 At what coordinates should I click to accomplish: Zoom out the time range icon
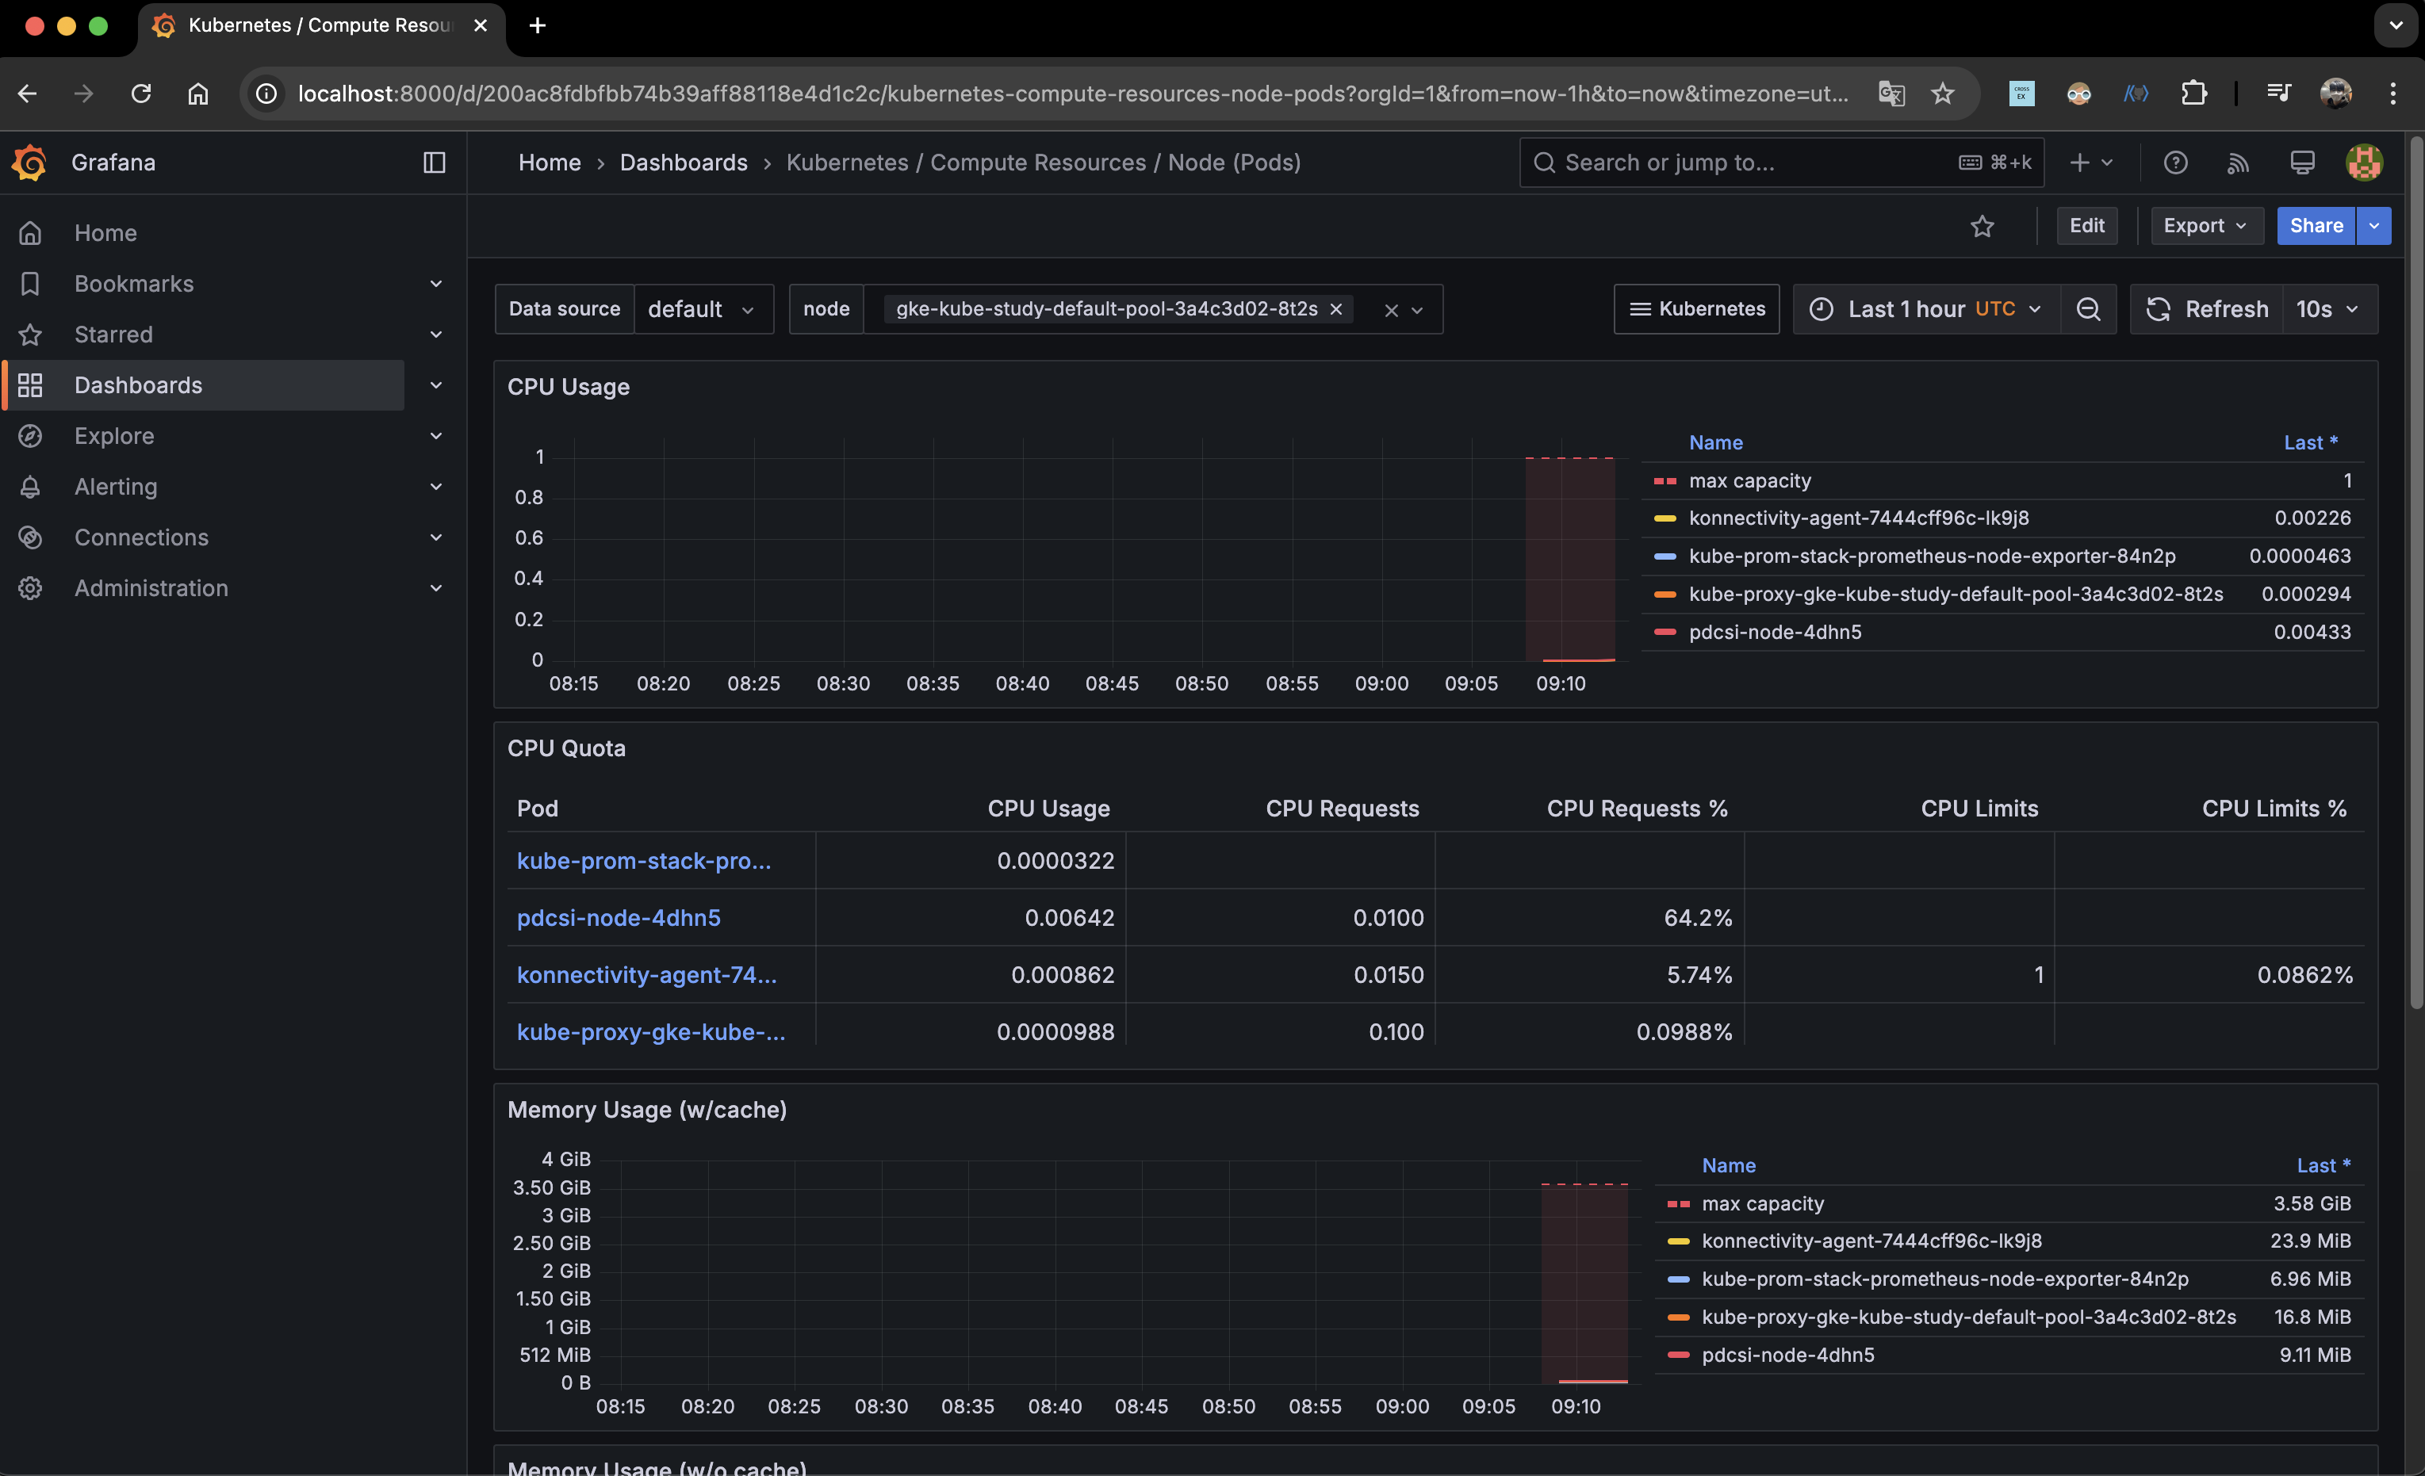click(2089, 309)
